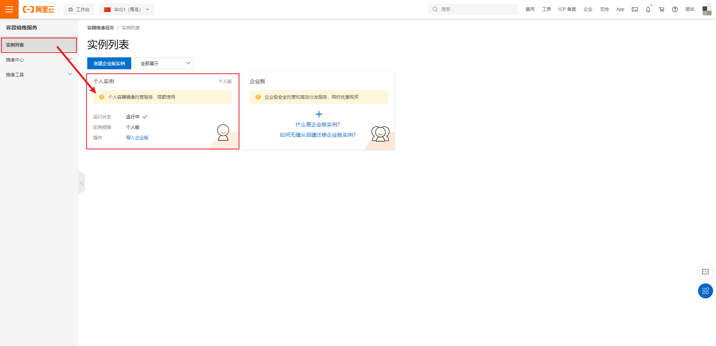Open the blue quick-apps floating button
Image resolution: width=716 pixels, height=346 pixels.
pos(706,291)
